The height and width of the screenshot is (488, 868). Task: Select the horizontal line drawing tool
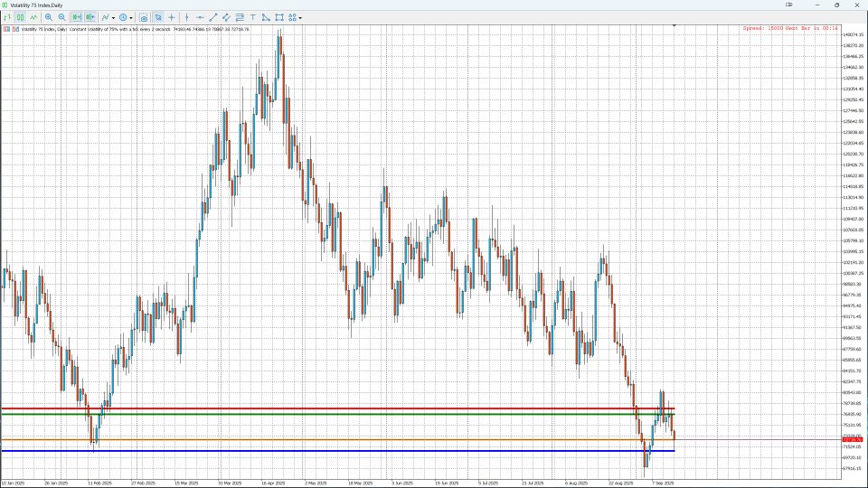click(x=200, y=17)
